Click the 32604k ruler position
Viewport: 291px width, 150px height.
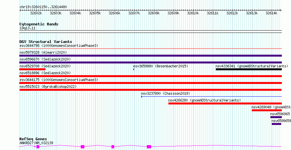(x=76, y=13)
